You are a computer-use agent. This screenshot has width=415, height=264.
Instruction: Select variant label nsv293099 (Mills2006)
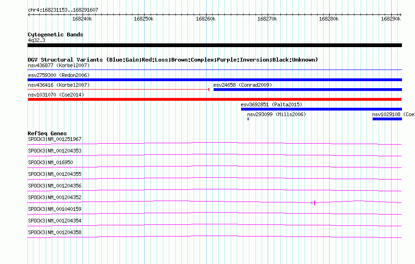pyautogui.click(x=277, y=114)
